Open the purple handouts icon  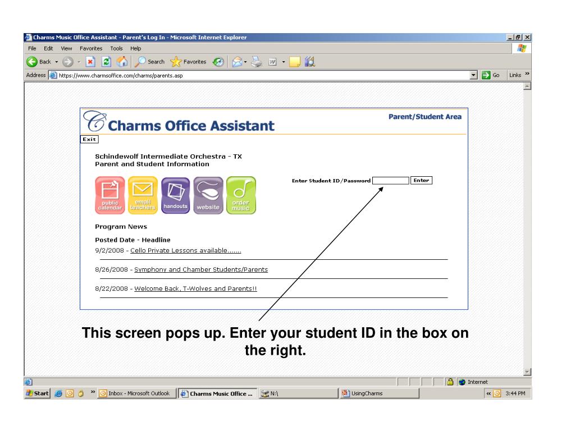tap(175, 195)
